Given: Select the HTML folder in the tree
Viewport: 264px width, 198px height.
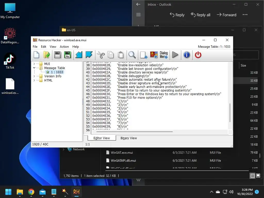Looking at the screenshot, I should pyautogui.click(x=48, y=80).
